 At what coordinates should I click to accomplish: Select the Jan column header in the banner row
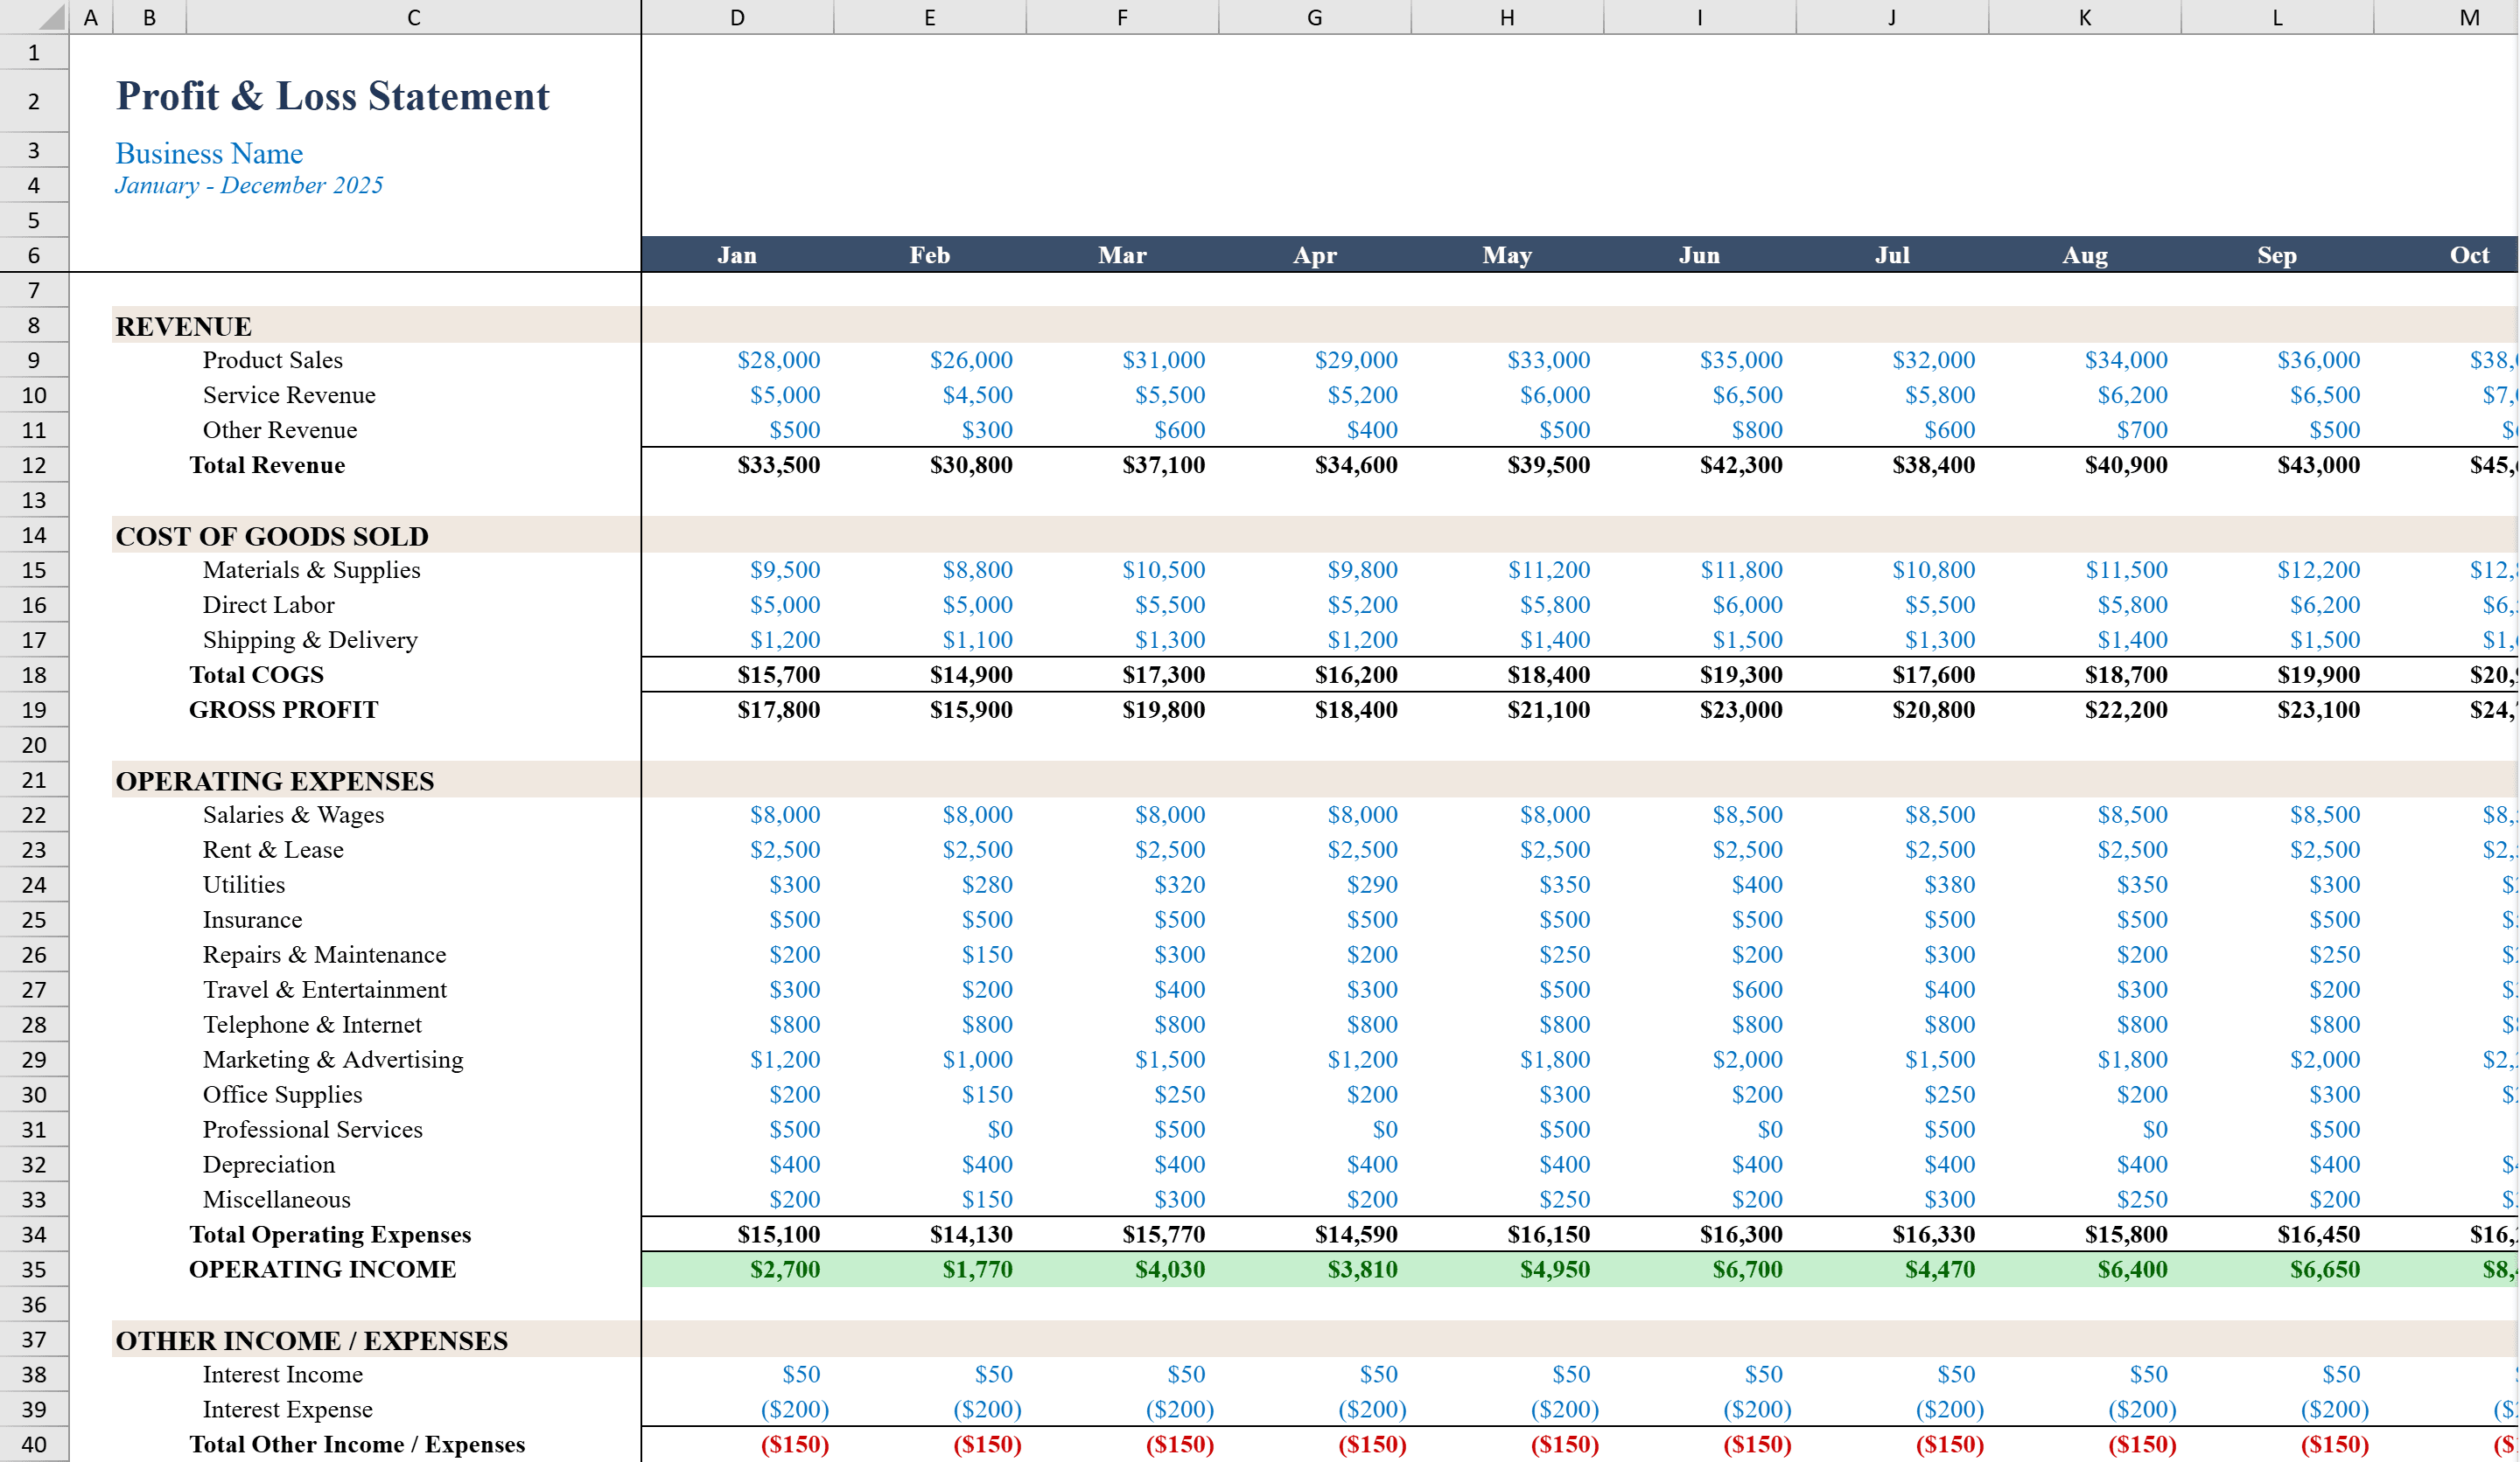737,254
